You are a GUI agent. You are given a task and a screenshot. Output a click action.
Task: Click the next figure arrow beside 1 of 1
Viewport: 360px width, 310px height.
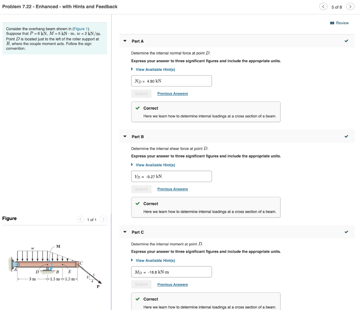103,219
